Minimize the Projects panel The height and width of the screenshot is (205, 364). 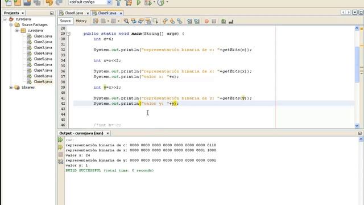pyautogui.click(x=52, y=13)
